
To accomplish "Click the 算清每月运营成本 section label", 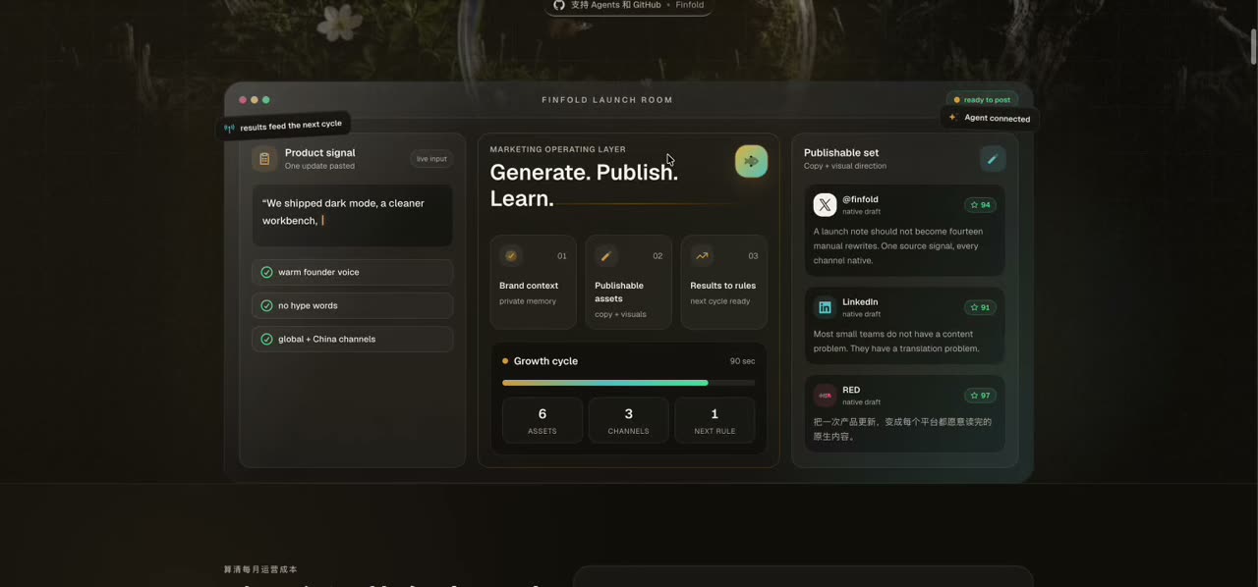I will click(260, 569).
